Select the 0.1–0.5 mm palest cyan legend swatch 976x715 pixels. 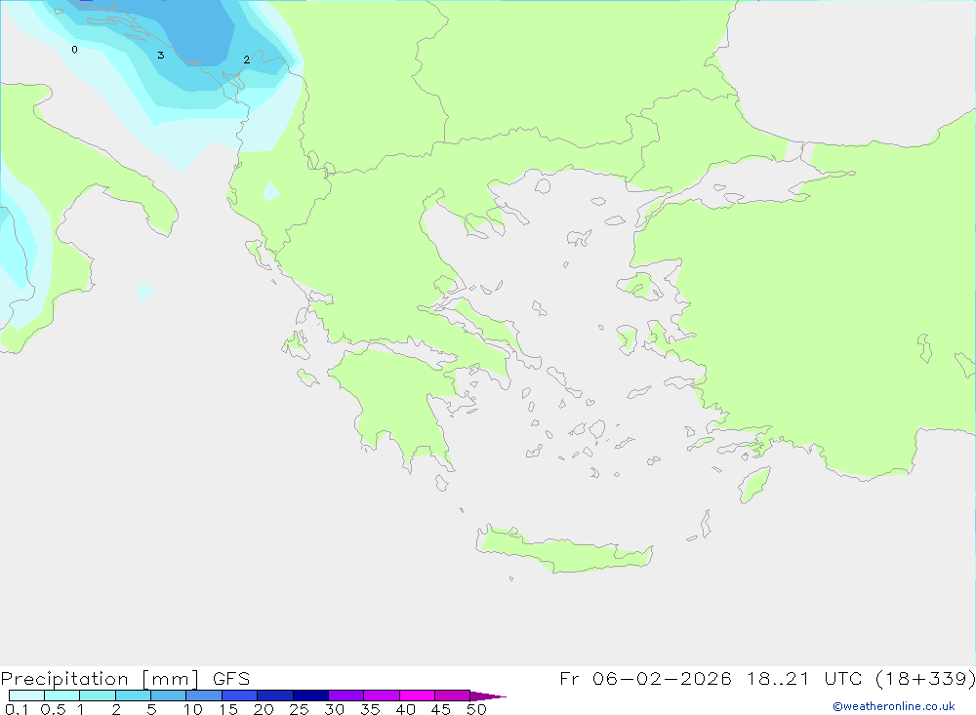click(x=26, y=695)
